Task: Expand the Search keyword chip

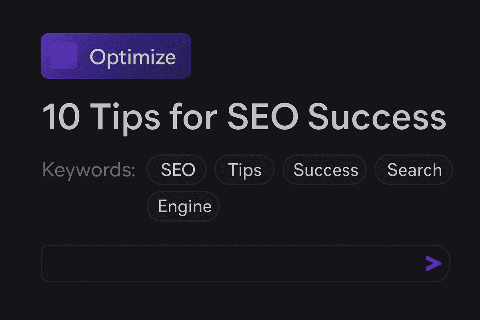Action: 414,170
